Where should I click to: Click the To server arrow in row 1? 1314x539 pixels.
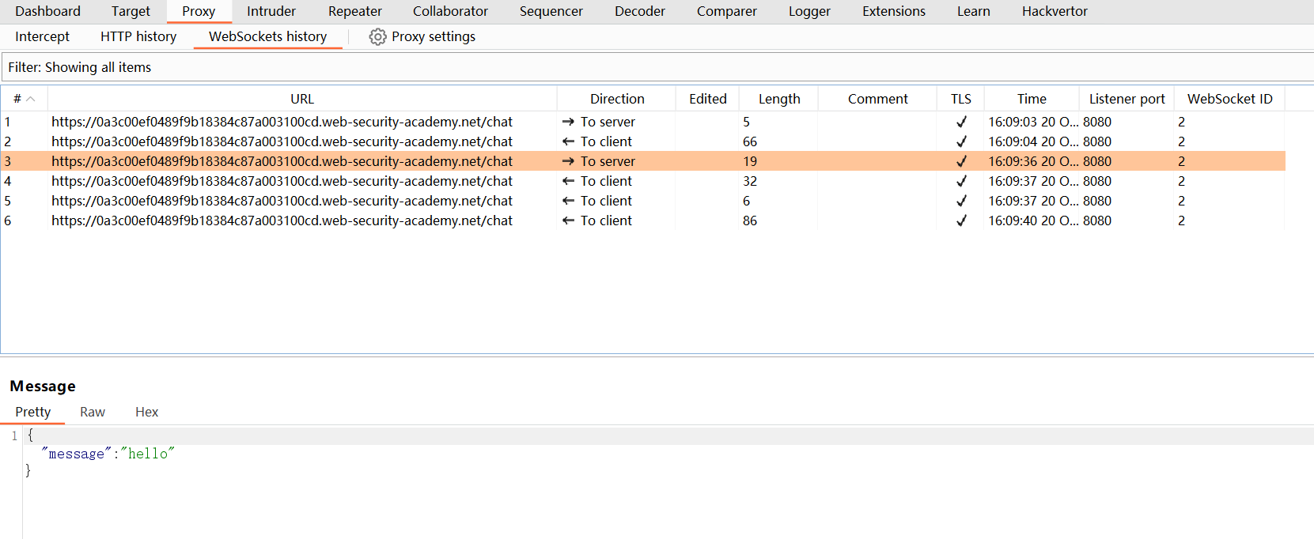(x=568, y=122)
